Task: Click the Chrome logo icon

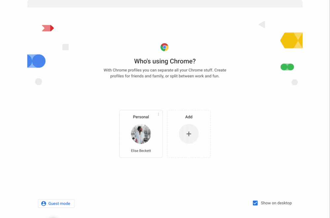Action: [x=164, y=47]
